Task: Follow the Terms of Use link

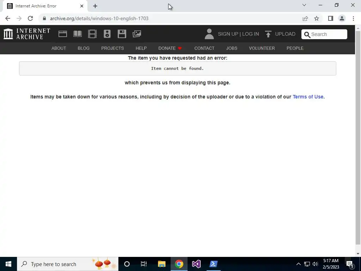Action: 308,97
